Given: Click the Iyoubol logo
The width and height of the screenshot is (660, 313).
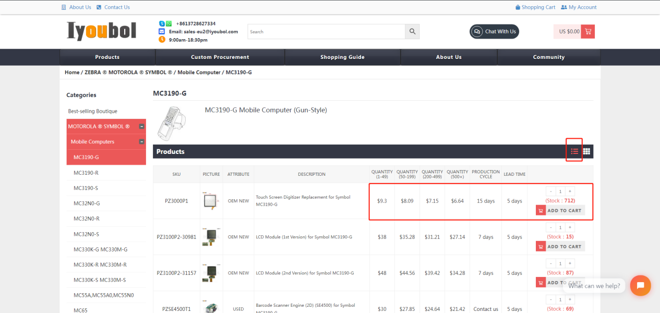Looking at the screenshot, I should pos(102,31).
